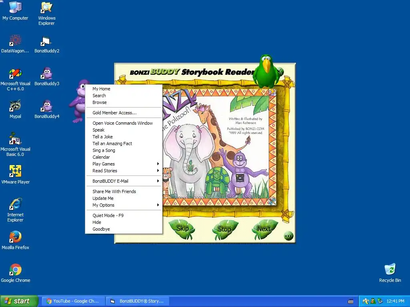Select the Internet Explorer desktop icon

point(15,210)
